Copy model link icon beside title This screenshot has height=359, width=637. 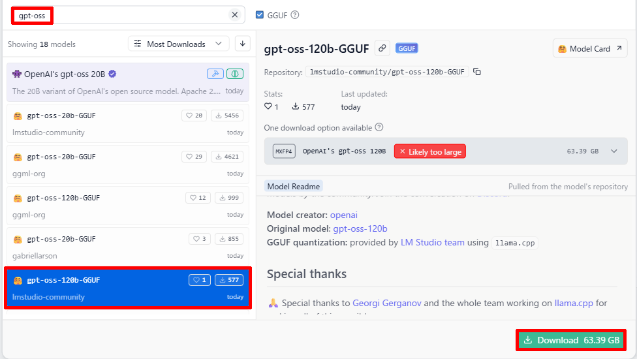tap(382, 48)
